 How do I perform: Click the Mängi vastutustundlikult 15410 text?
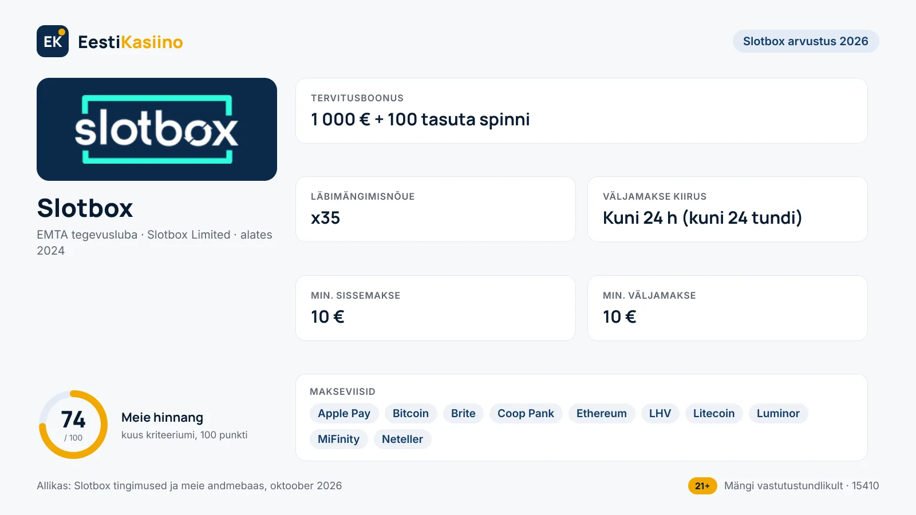(801, 486)
